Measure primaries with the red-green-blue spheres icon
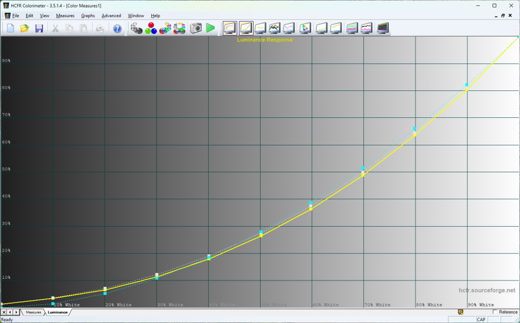Image resolution: width=520 pixels, height=323 pixels. (x=151, y=28)
